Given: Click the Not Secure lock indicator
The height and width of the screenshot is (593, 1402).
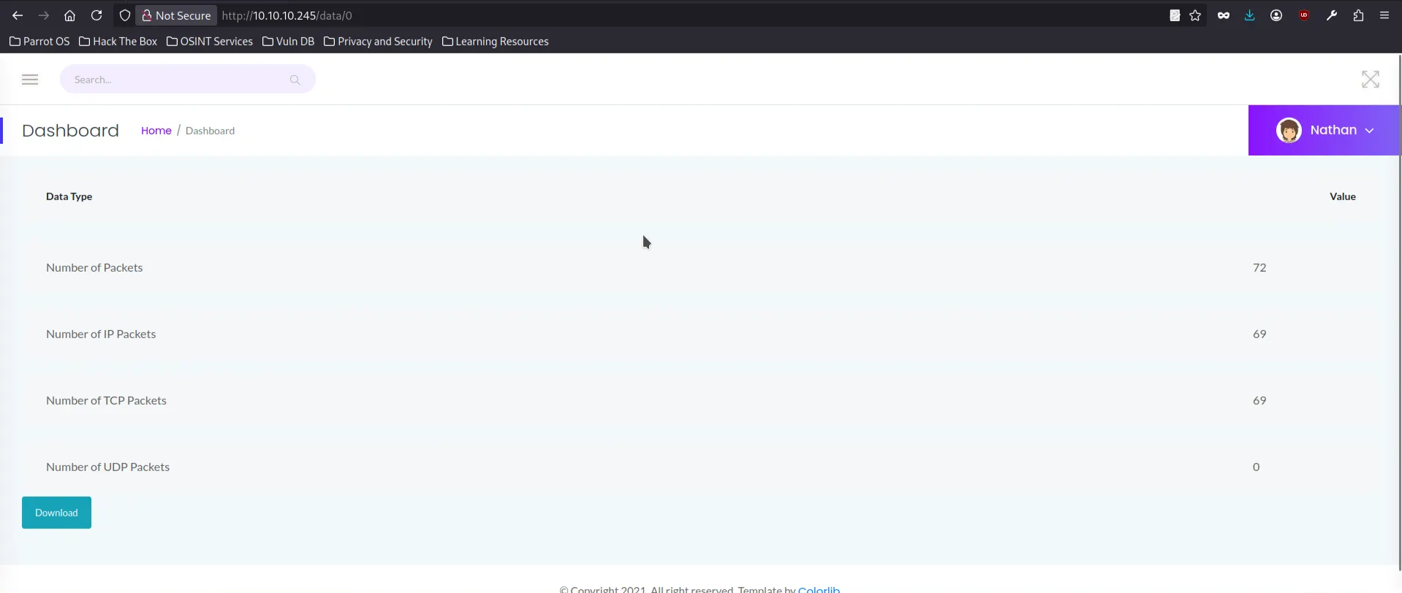Looking at the screenshot, I should tap(176, 15).
